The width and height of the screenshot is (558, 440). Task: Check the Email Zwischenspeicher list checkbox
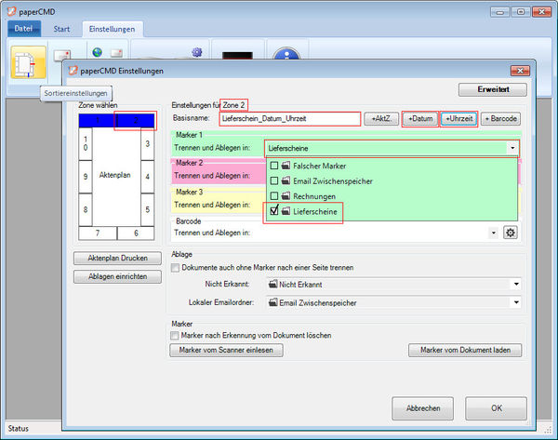tap(274, 180)
